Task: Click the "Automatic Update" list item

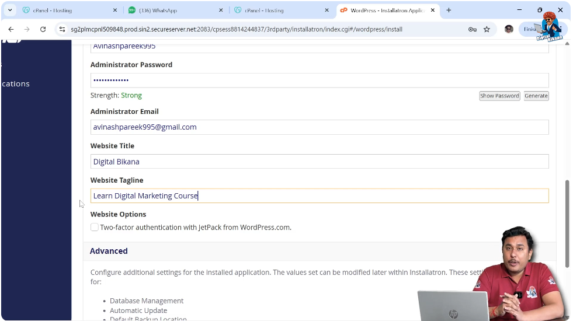Action: [x=138, y=310]
